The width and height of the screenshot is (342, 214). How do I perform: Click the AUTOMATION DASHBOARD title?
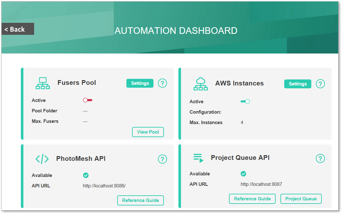(x=176, y=31)
